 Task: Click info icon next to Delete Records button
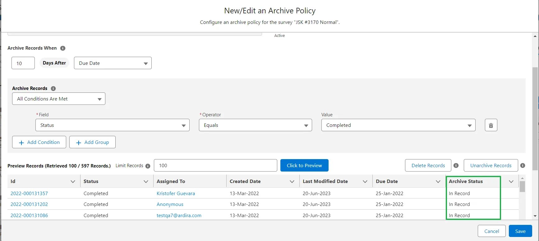tap(456, 166)
